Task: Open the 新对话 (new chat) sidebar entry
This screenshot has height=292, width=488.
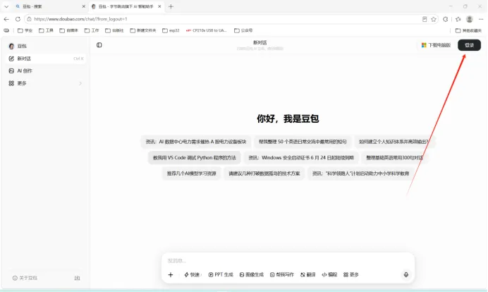Action: pos(46,59)
